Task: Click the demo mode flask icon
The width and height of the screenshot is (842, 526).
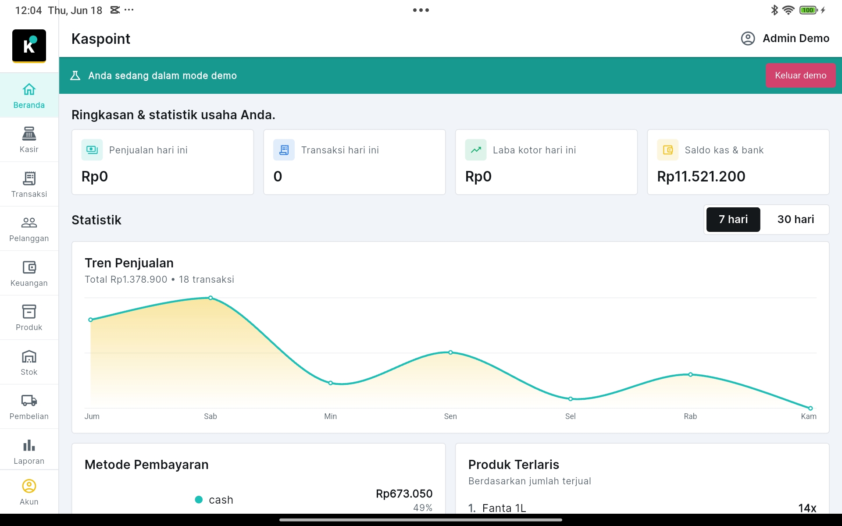Action: [x=75, y=75]
